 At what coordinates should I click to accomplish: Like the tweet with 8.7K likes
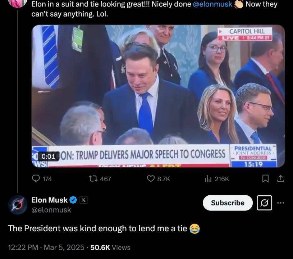pyautogui.click(x=151, y=178)
